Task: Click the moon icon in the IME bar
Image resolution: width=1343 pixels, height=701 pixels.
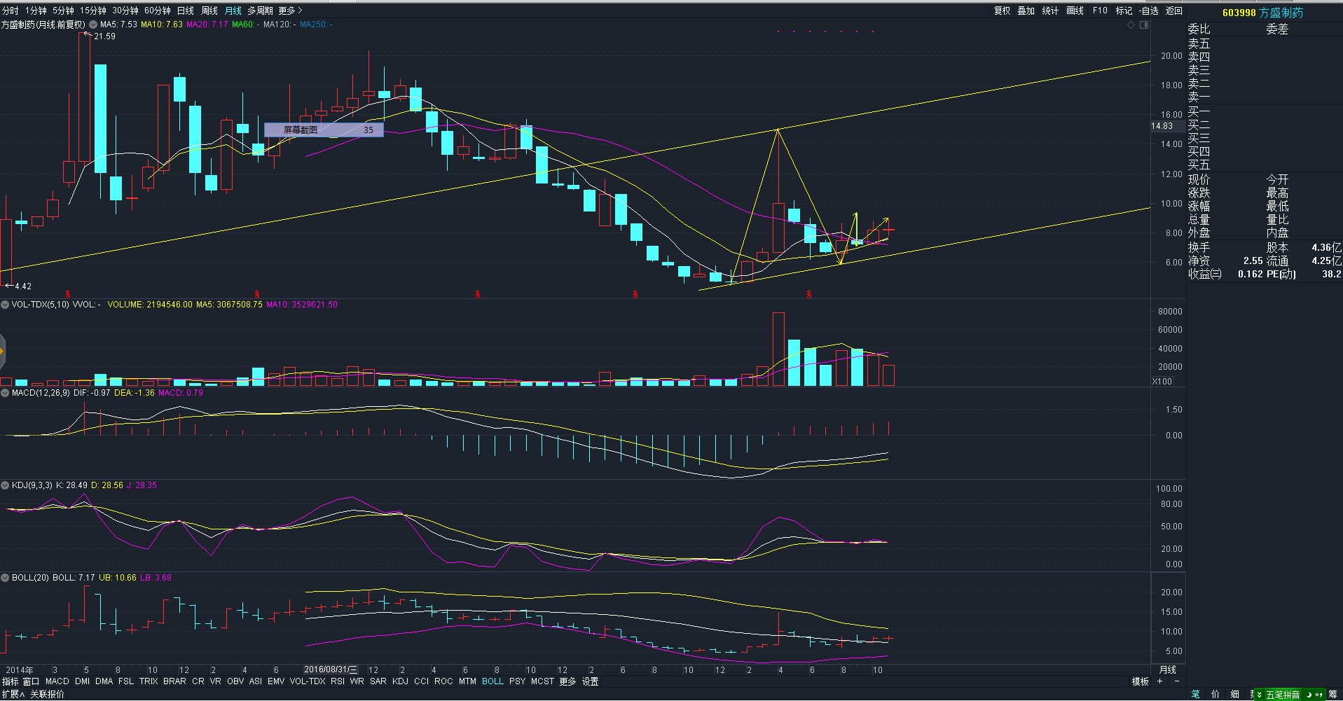Action: pyautogui.click(x=1309, y=695)
